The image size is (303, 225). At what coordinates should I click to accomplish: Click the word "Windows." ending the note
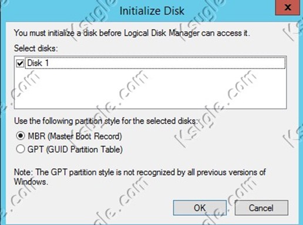pos(31,182)
